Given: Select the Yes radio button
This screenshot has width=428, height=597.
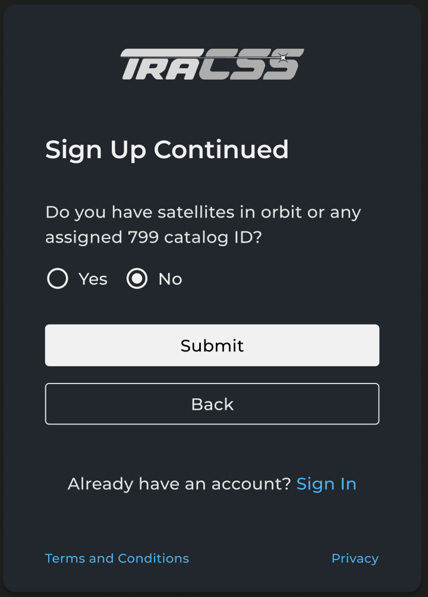Looking at the screenshot, I should click(58, 278).
